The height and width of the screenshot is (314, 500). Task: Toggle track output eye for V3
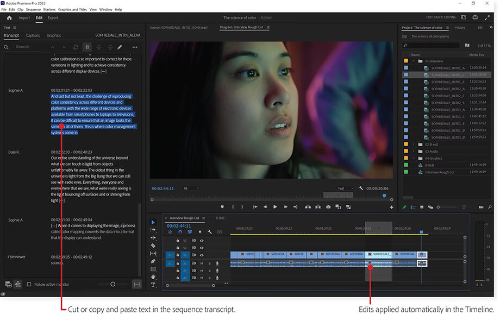[x=202, y=241]
